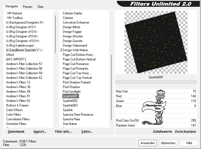
Task: Choose Pool Spotlight filter
Action: point(71,92)
